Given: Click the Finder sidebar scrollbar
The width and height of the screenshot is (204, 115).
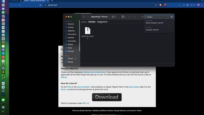Looking at the screenshot, I should pyautogui.click(x=79, y=36).
